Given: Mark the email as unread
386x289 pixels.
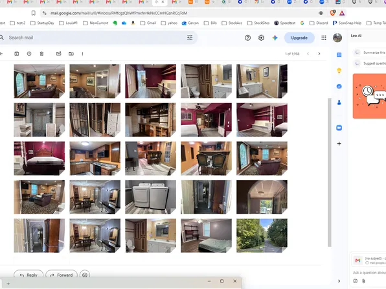Looking at the screenshot, I should (x=58, y=54).
